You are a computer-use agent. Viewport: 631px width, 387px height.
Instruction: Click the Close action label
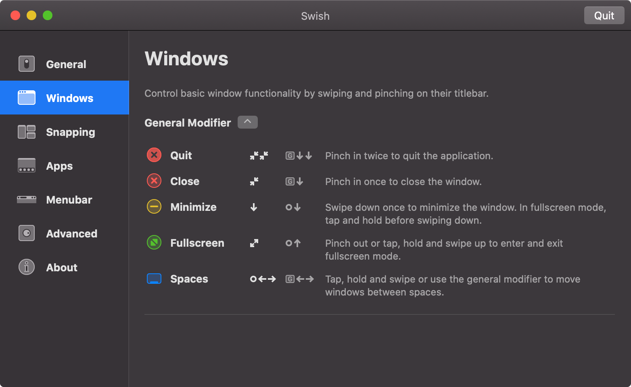pos(185,181)
